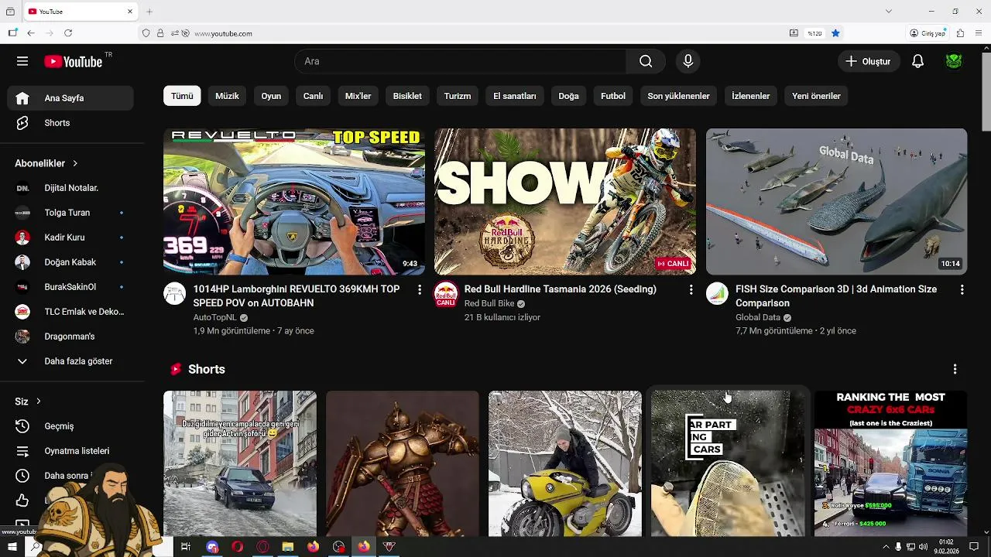Open Dijital Notalar subscription channel
Image resolution: width=991 pixels, height=557 pixels.
tap(70, 188)
